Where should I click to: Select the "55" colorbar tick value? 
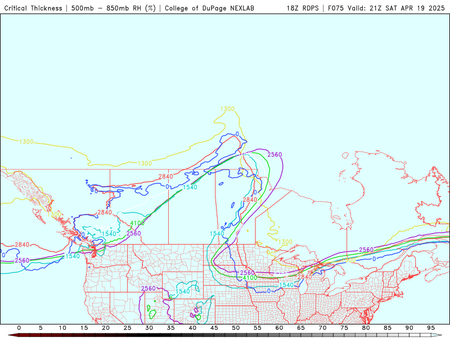click(258, 328)
